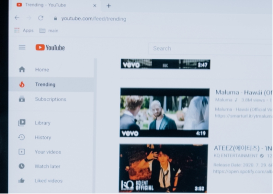Play the ATEEZ video thumbnail
The width and height of the screenshot is (273, 194).
coord(164,168)
